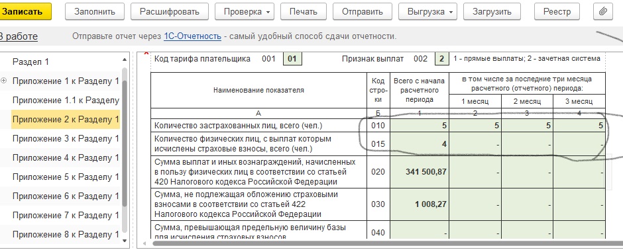Select Приложение 4 к Разделу 1
This screenshot has width=623, height=250.
[x=66, y=157]
